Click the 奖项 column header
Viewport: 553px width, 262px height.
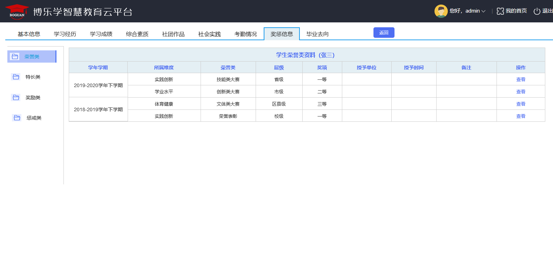coord(322,68)
